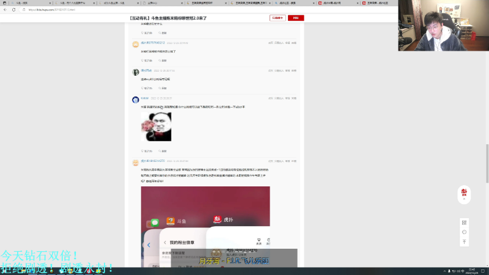Click the red Hupu app floating badge
This screenshot has width=489, height=275.
(x=464, y=192)
